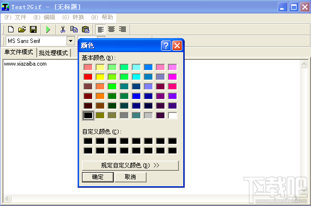Open the 帮助 menu
The width and height of the screenshot is (311, 206).
coord(102,17)
